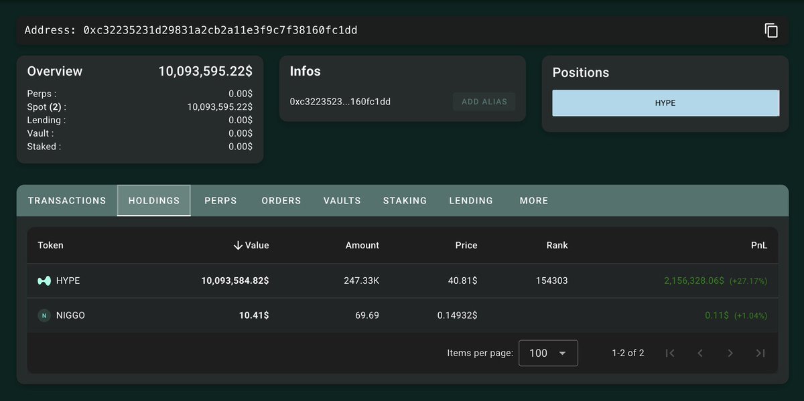804x401 pixels.
Task: Sort holdings by the PnL column header
Action: 758,246
